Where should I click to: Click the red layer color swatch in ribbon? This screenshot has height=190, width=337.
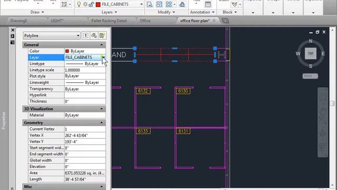98,4
